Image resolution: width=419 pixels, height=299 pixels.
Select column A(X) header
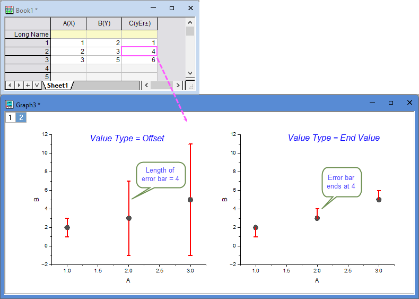click(x=68, y=23)
